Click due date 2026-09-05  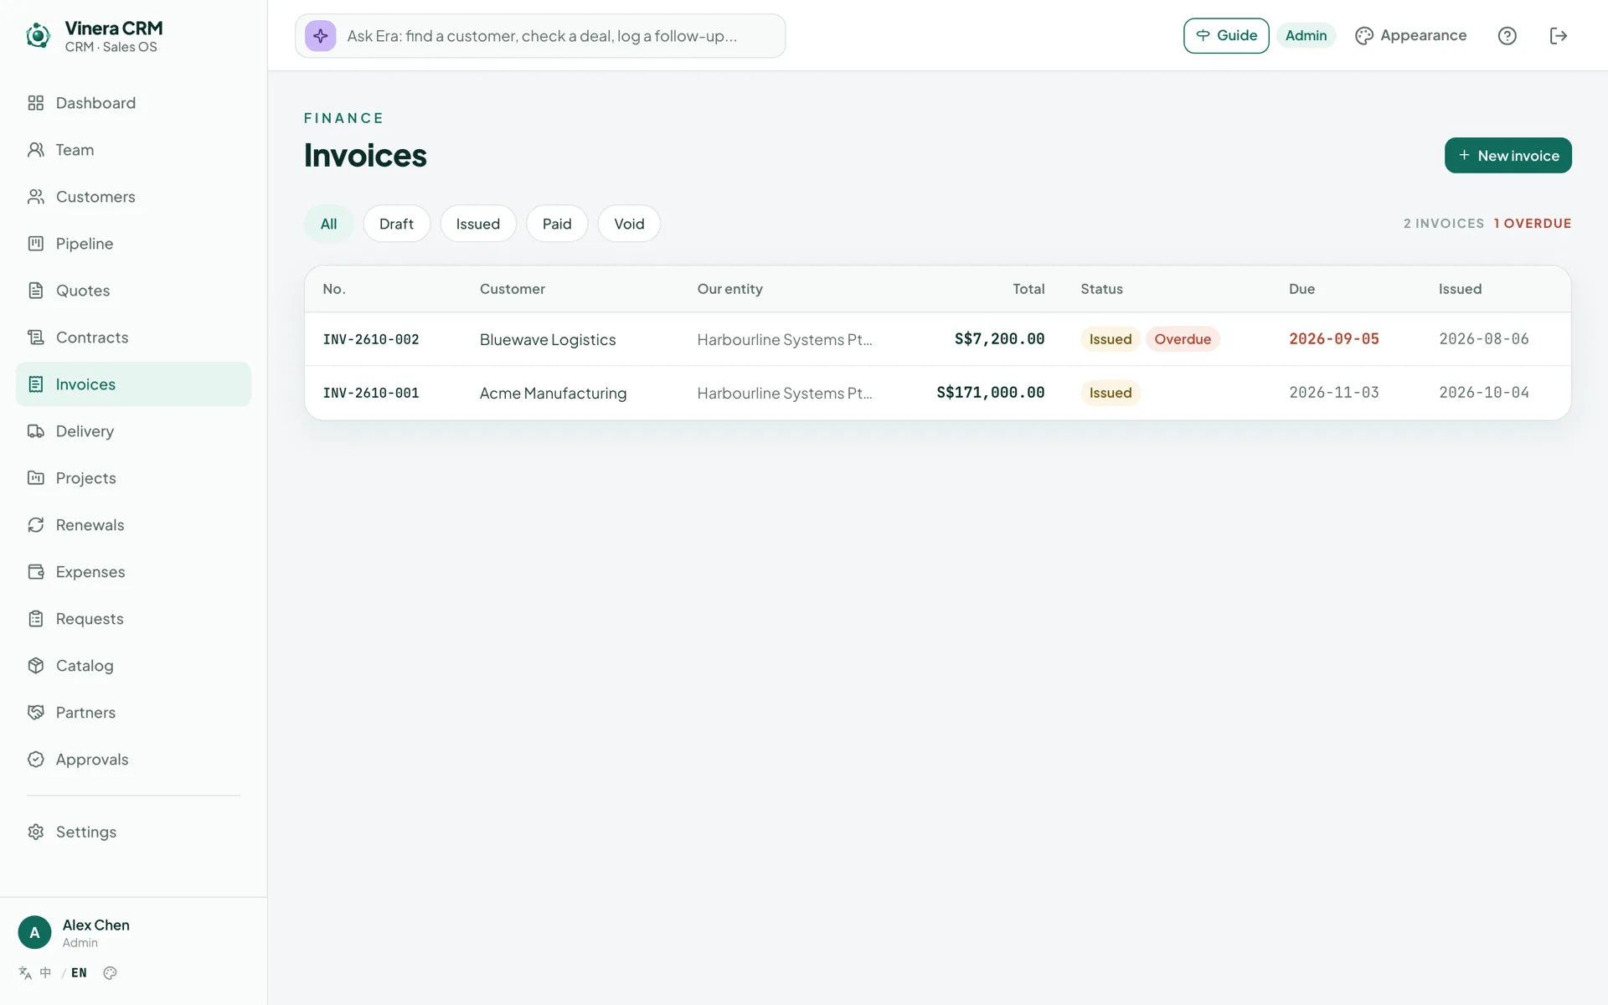coord(1334,339)
